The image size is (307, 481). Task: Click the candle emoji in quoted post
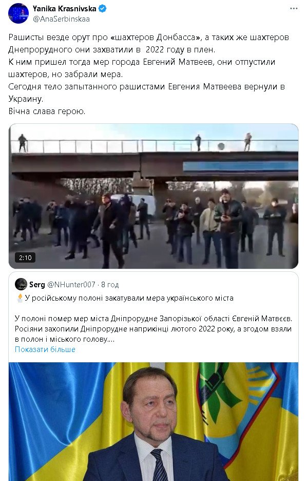point(20,298)
